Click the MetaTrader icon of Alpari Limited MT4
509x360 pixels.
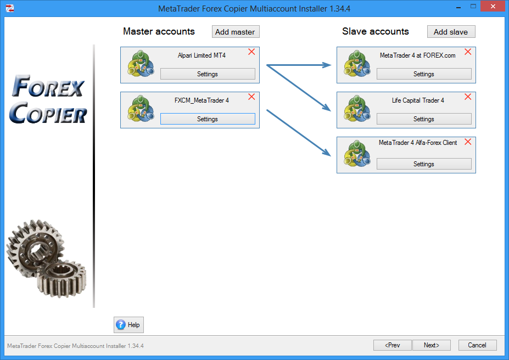141,63
